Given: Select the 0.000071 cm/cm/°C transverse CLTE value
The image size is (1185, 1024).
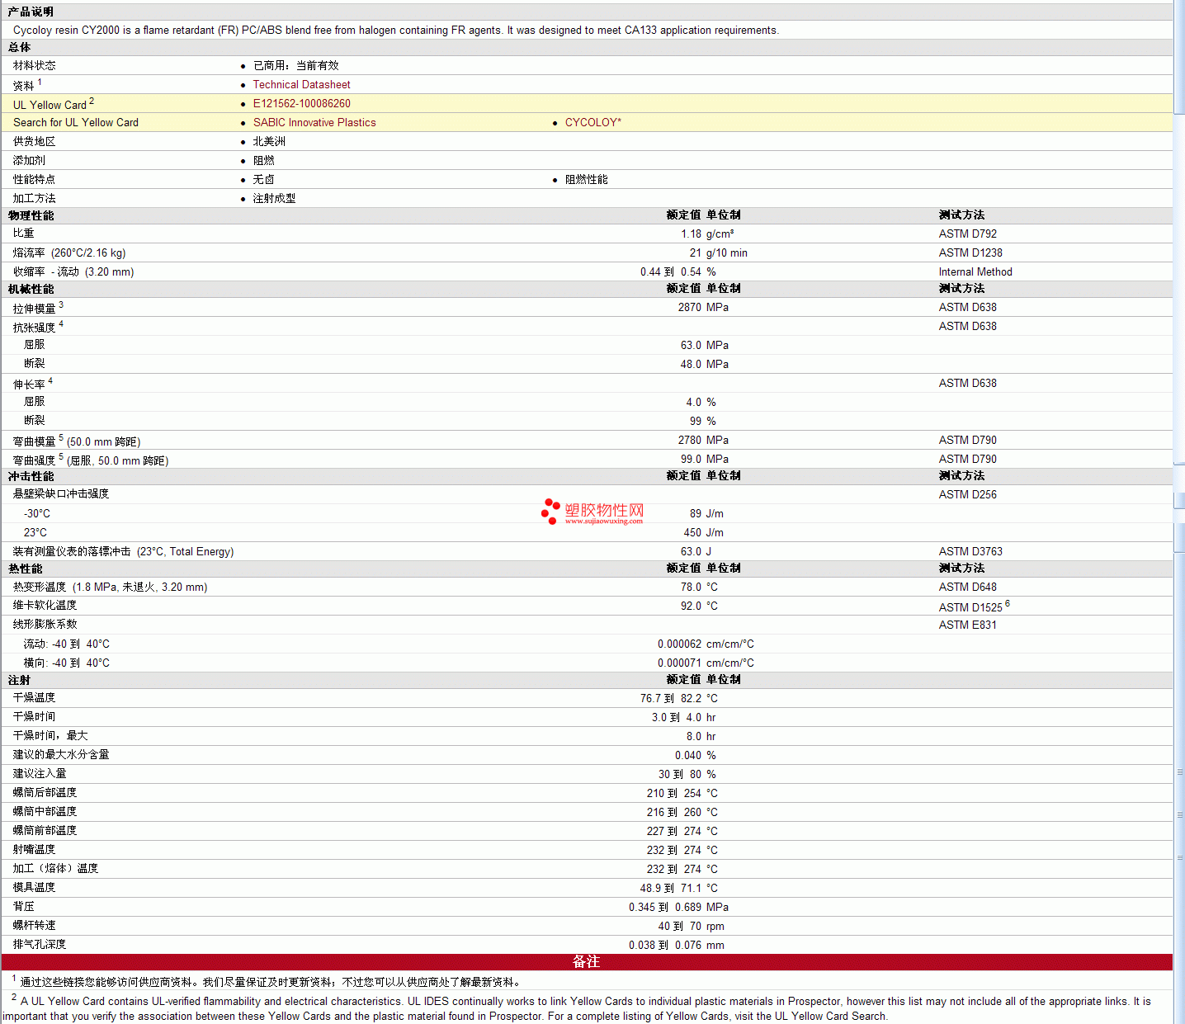Looking at the screenshot, I should 706,663.
